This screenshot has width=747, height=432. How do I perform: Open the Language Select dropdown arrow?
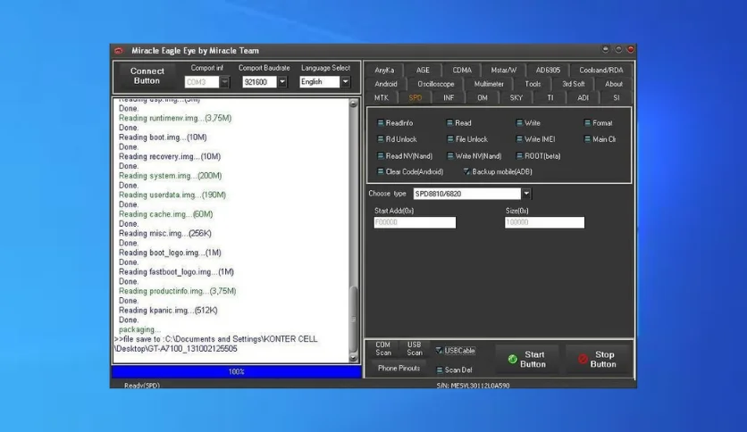346,82
